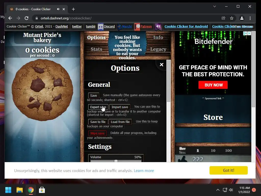This screenshot has width=261, height=196.
Task: Switch to the Stats tab
Action: pos(96,49)
